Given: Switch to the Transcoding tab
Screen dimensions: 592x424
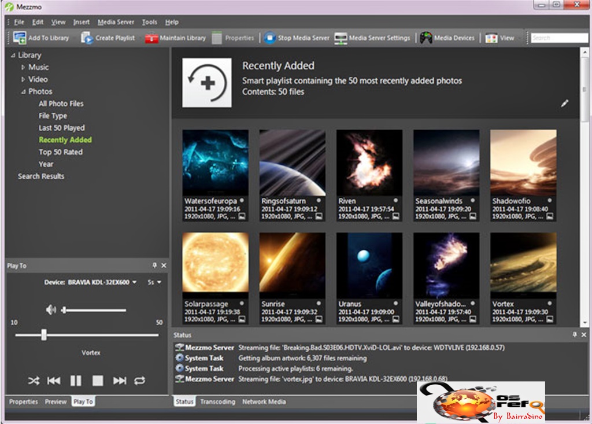Looking at the screenshot, I should pos(218,401).
